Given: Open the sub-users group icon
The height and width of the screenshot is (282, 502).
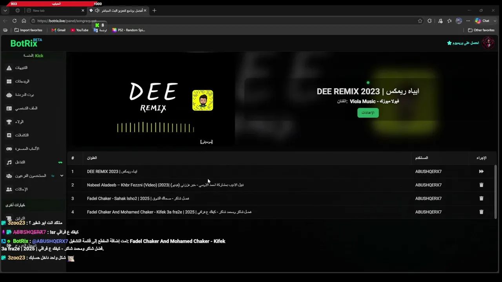Looking at the screenshot, I should tap(9, 176).
